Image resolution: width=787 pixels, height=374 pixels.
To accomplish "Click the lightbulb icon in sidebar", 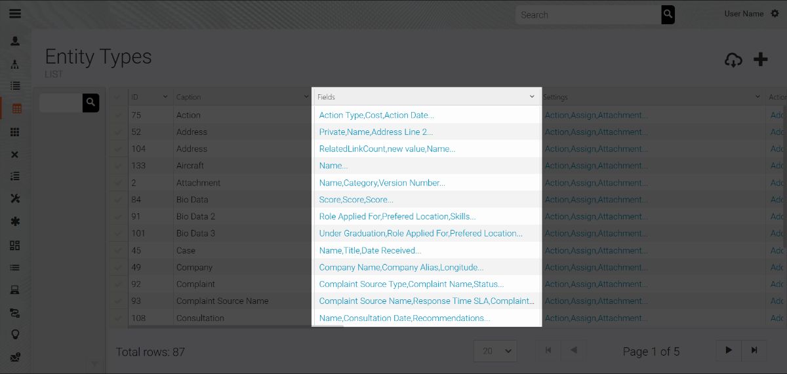I will click(15, 334).
